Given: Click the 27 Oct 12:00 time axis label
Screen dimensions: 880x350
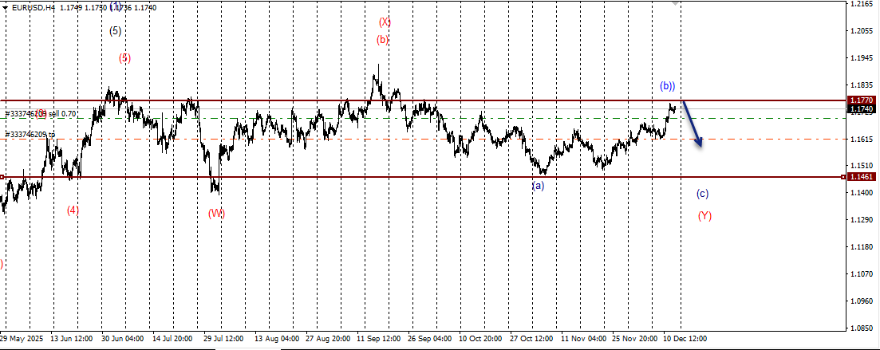Looking at the screenshot, I should 531,339.
